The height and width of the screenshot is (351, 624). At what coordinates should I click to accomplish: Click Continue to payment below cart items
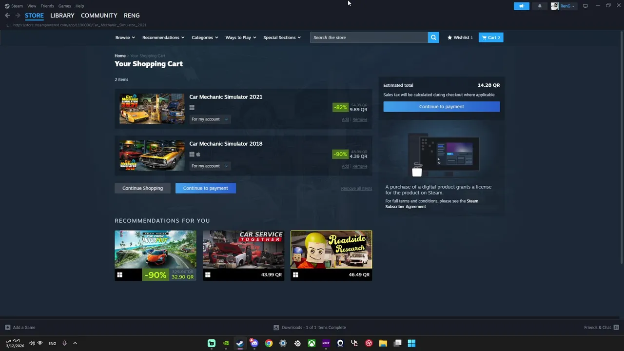pos(205,188)
